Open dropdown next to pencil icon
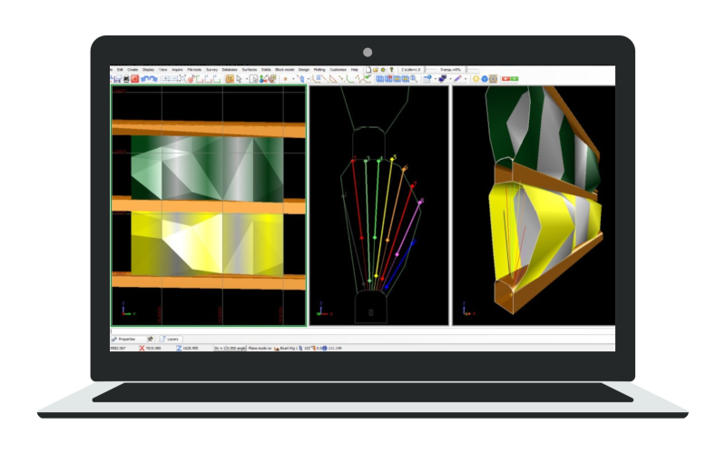The height and width of the screenshot is (454, 726). (466, 79)
